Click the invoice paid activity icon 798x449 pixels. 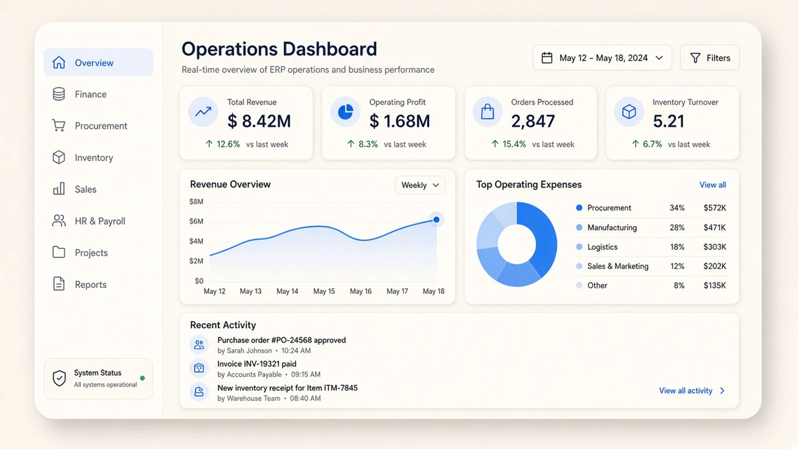tap(199, 368)
